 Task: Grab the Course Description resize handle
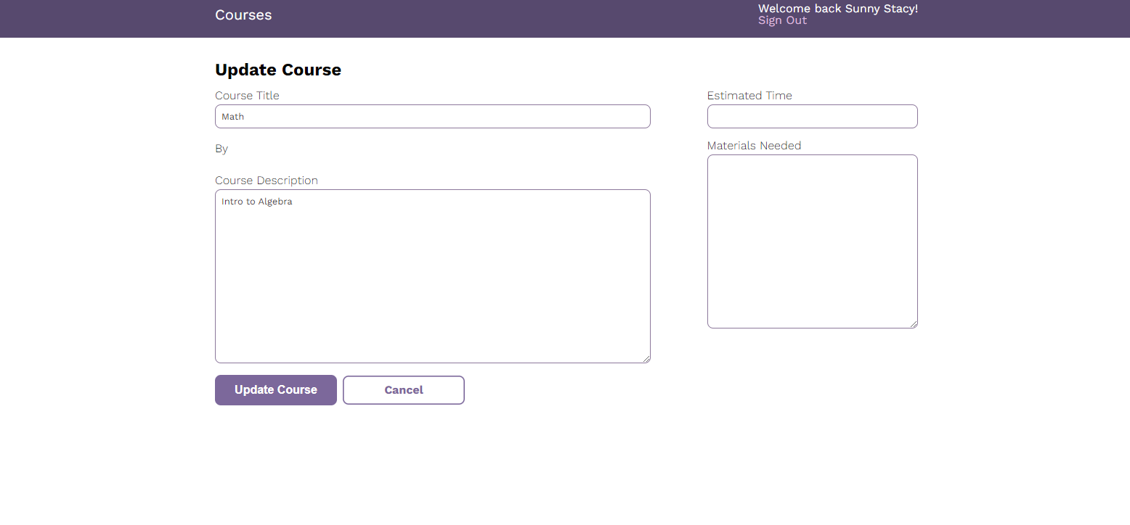(x=646, y=359)
